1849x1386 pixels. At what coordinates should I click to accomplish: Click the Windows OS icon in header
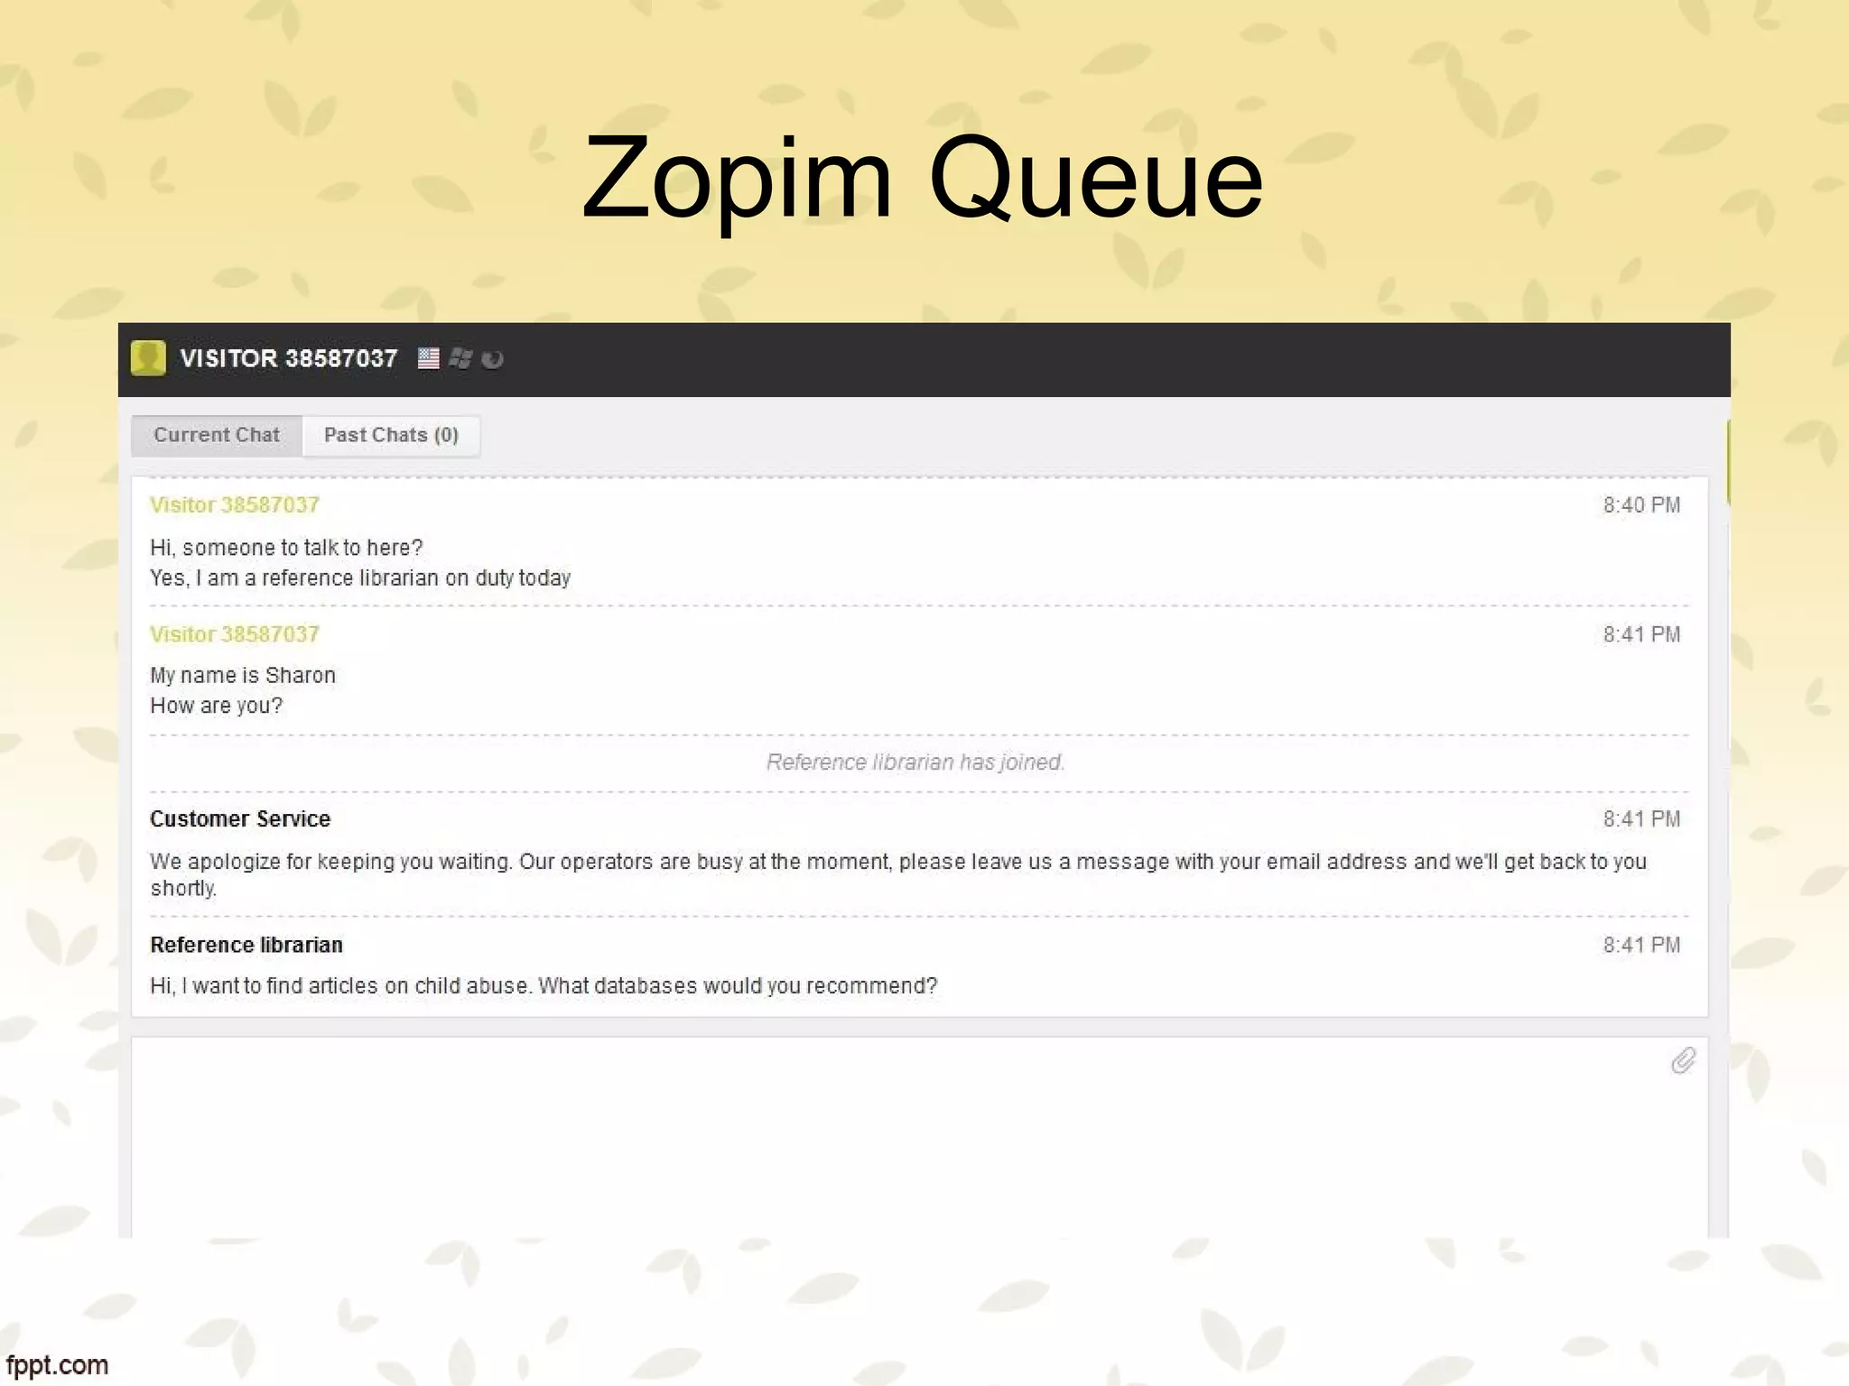pyautogui.click(x=460, y=358)
